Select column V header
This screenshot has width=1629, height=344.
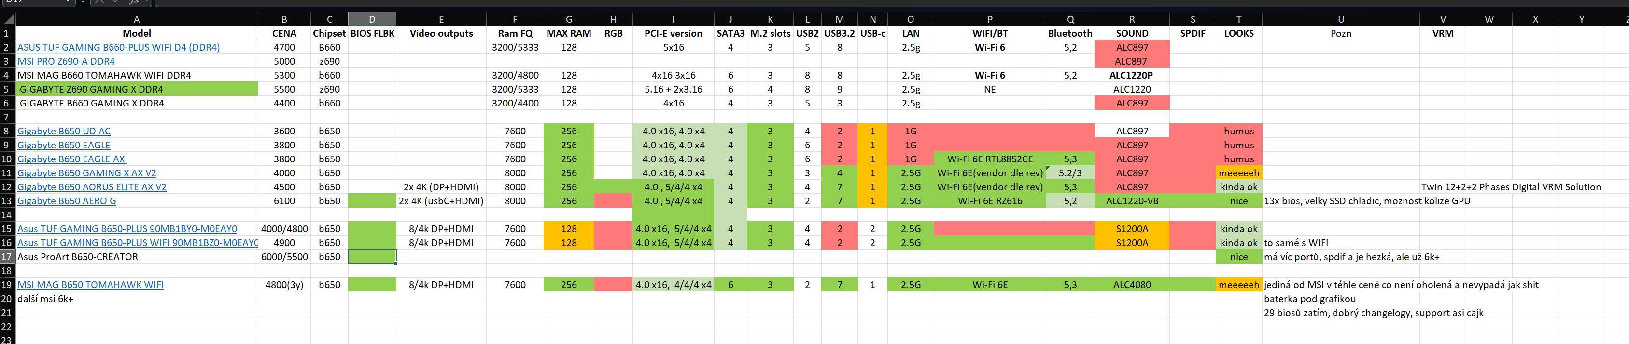(1443, 20)
